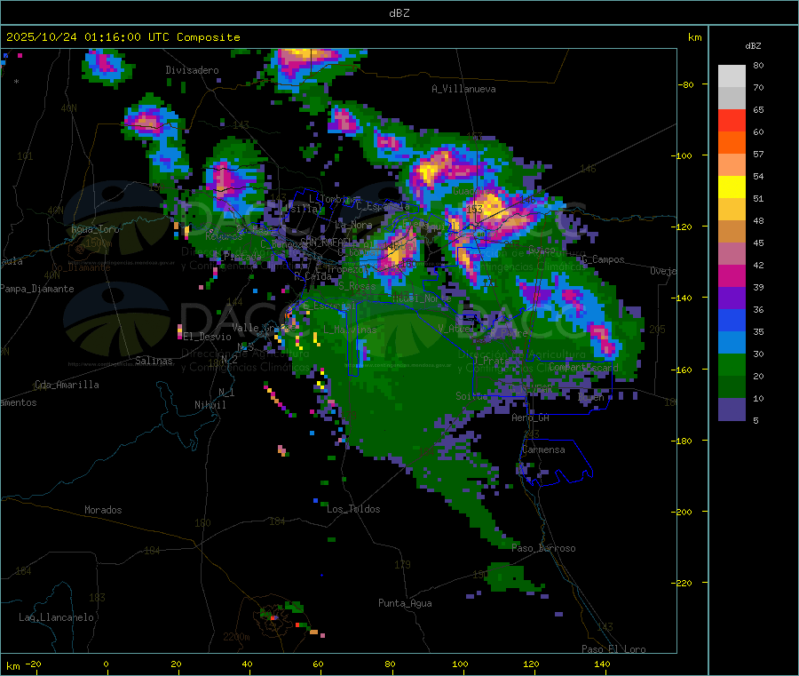Click the 'Nihuil' map label

pos(210,405)
